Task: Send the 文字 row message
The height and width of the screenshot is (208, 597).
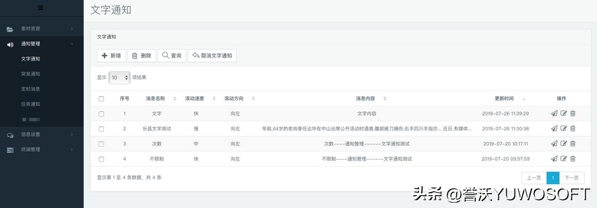Action: click(554, 113)
